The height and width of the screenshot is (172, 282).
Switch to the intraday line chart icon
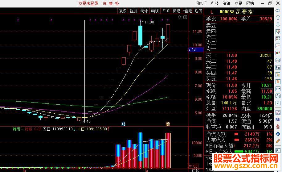(x=278, y=46)
